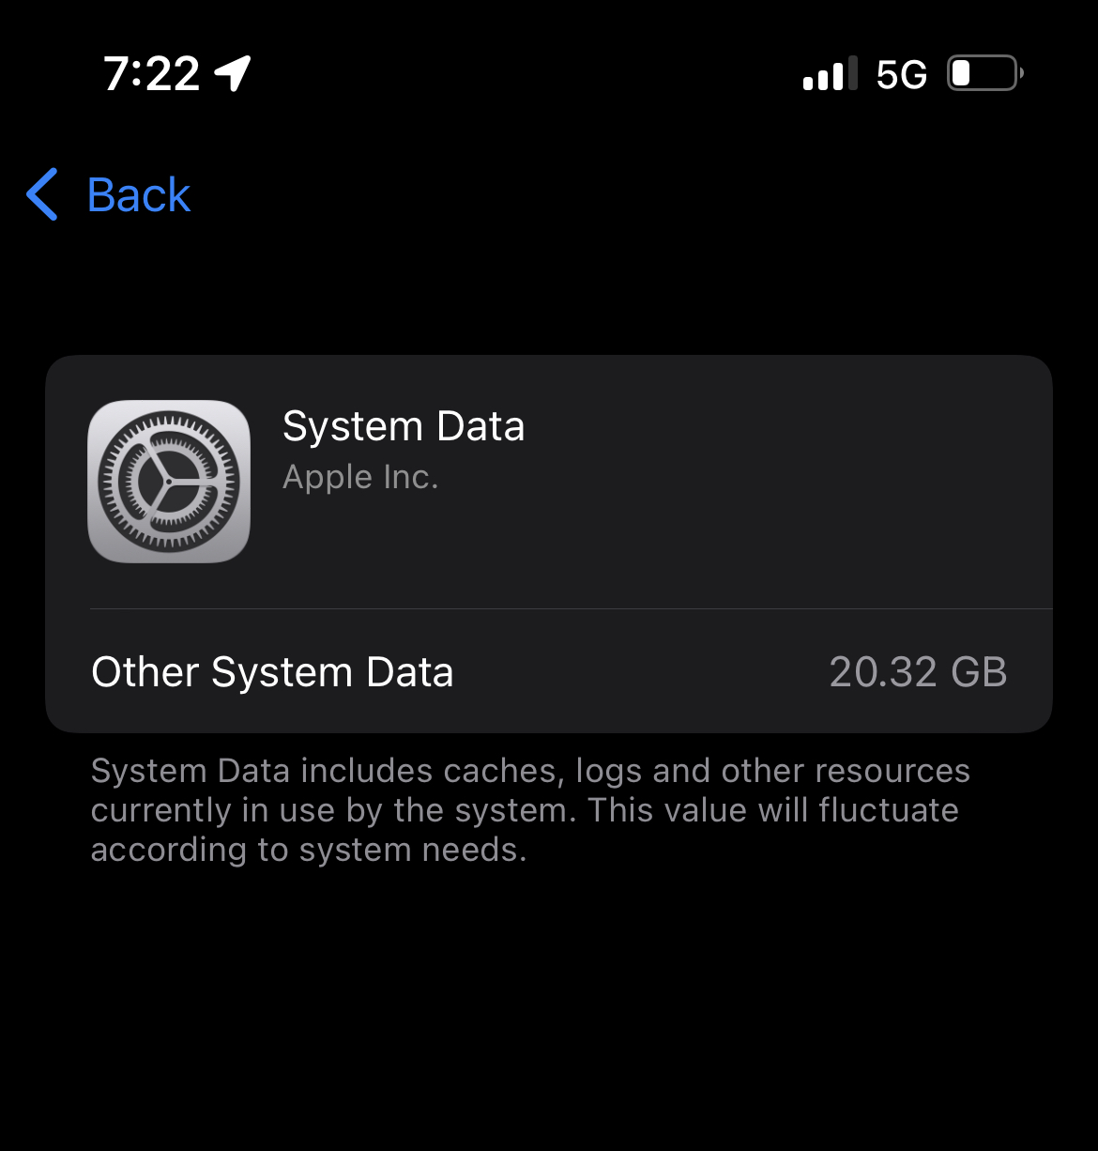This screenshot has width=1098, height=1151.
Task: Tap the blue back chevron arrow
Action: tap(42, 195)
